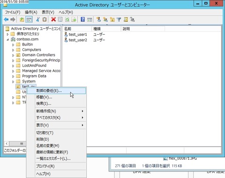Viewport: 225px width, 178px height.
Task: Expand the Domain Controllers tree node
Action: click(x=13, y=55)
